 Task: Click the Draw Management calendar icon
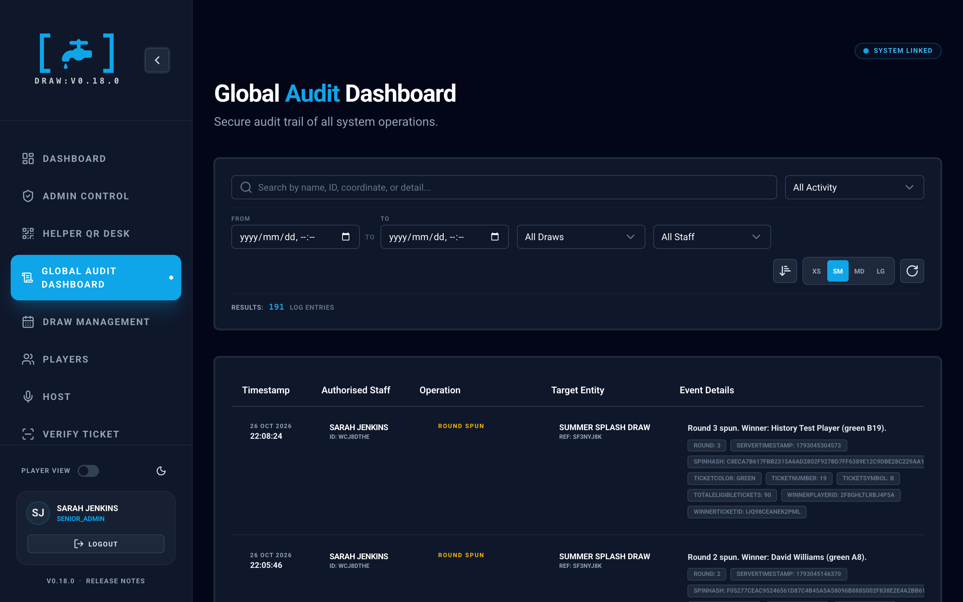[28, 322]
